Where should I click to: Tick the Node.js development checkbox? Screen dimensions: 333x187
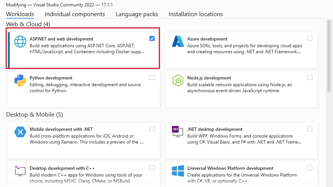[x=310, y=78]
